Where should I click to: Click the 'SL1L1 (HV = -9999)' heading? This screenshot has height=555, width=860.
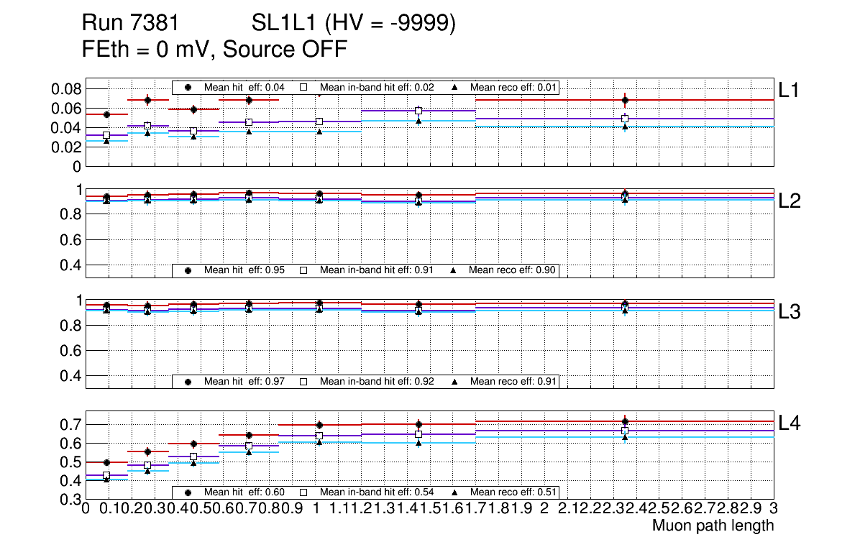point(354,24)
